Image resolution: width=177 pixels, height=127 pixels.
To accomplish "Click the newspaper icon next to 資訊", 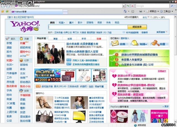I will [x=8, y=38].
